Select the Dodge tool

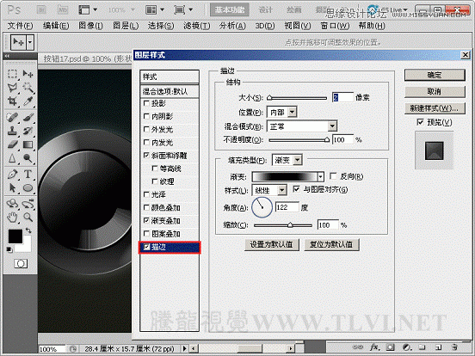[28, 158]
